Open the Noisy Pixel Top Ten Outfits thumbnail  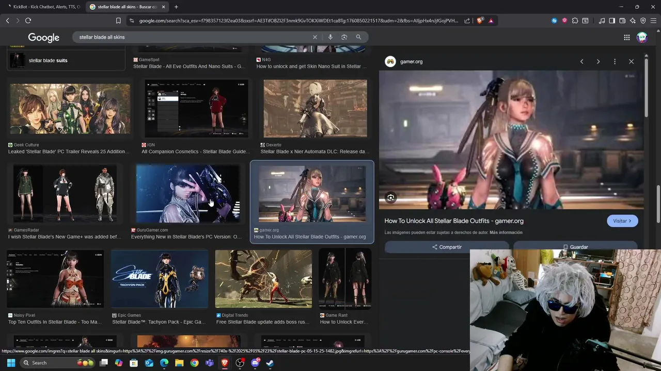point(55,279)
